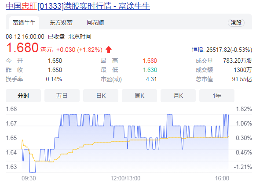Show the 五日 chart
This screenshot has width=256, height=183.
(62, 96)
